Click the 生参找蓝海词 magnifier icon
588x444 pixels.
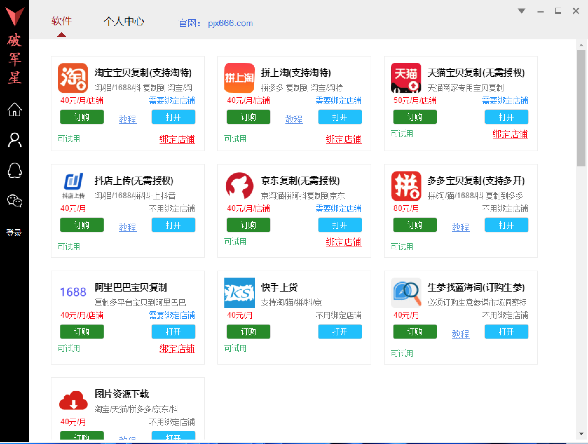(406, 293)
